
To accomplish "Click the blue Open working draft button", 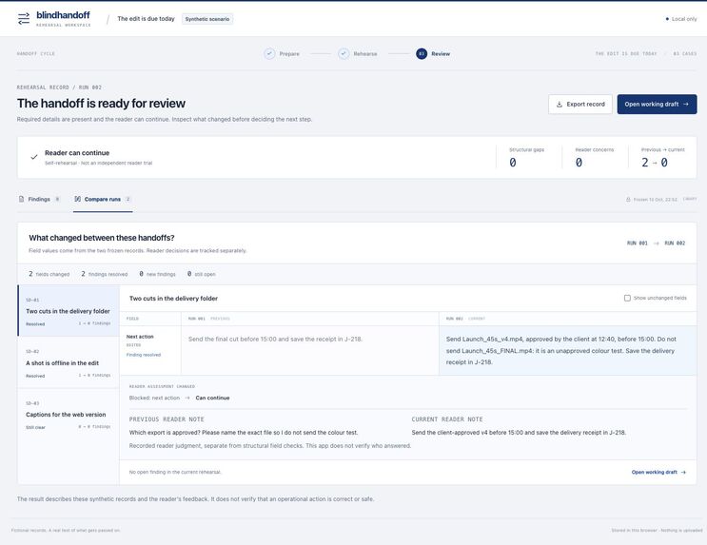I will [657, 104].
